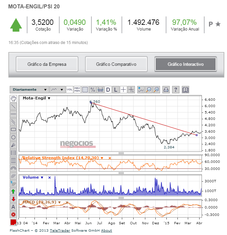Open the chart type line dropdown
227x235 pixels.
57,90
